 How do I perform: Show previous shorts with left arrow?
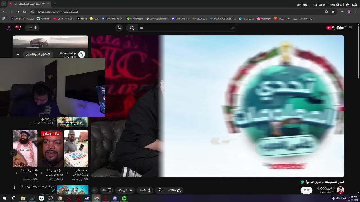(13, 153)
